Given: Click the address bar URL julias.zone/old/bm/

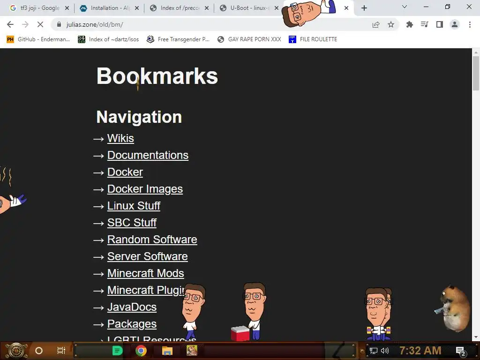Looking at the screenshot, I should (x=95, y=24).
